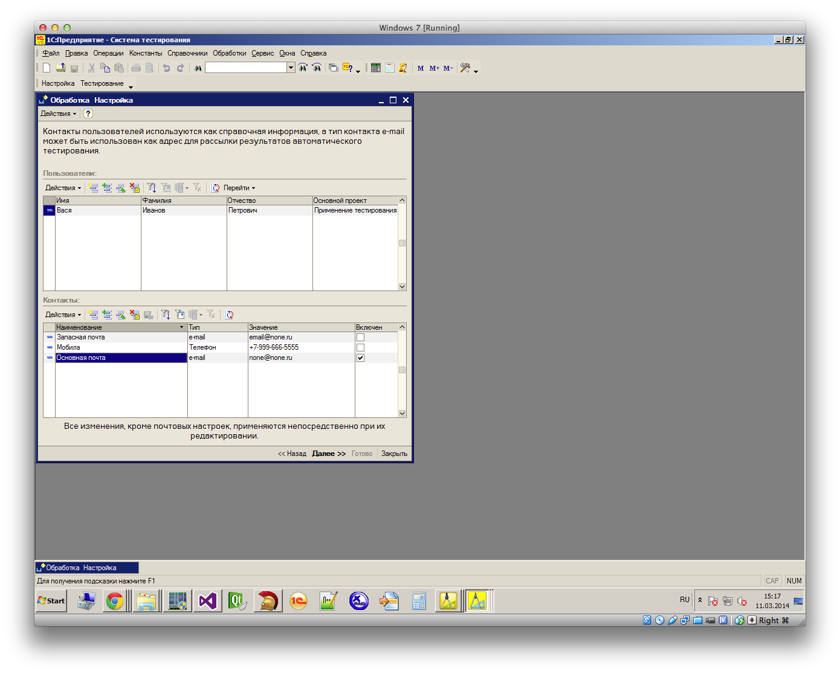Select the Вася cell in Пользователи table
The height and width of the screenshot is (674, 840).
(98, 211)
